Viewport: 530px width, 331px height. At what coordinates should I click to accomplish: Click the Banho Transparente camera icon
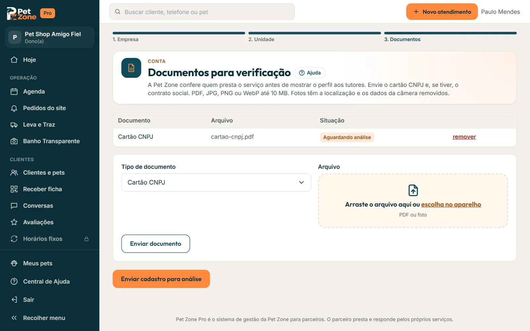tap(14, 141)
